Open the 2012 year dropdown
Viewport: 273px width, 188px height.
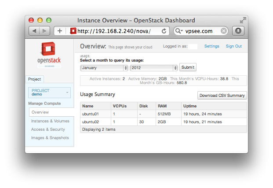click(153, 68)
